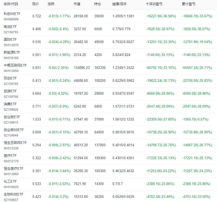
Task: Open 消费ETF fund name
Action: coord(10,104)
